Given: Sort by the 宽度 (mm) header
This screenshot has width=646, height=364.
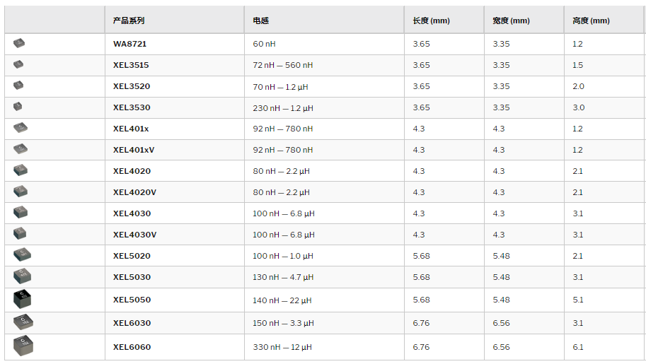Looking at the screenshot, I should pos(512,20).
